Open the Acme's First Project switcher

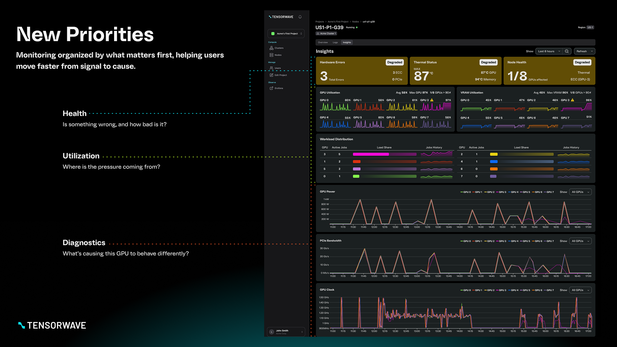pos(286,34)
